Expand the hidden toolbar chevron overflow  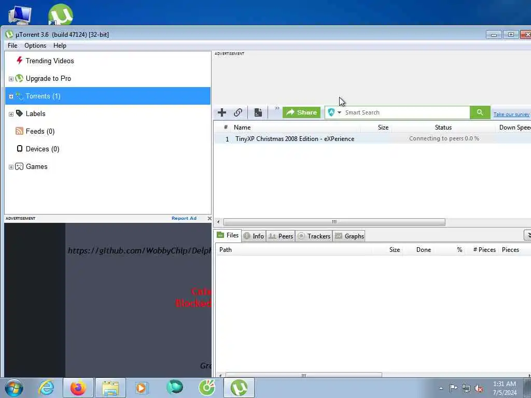pos(277,108)
